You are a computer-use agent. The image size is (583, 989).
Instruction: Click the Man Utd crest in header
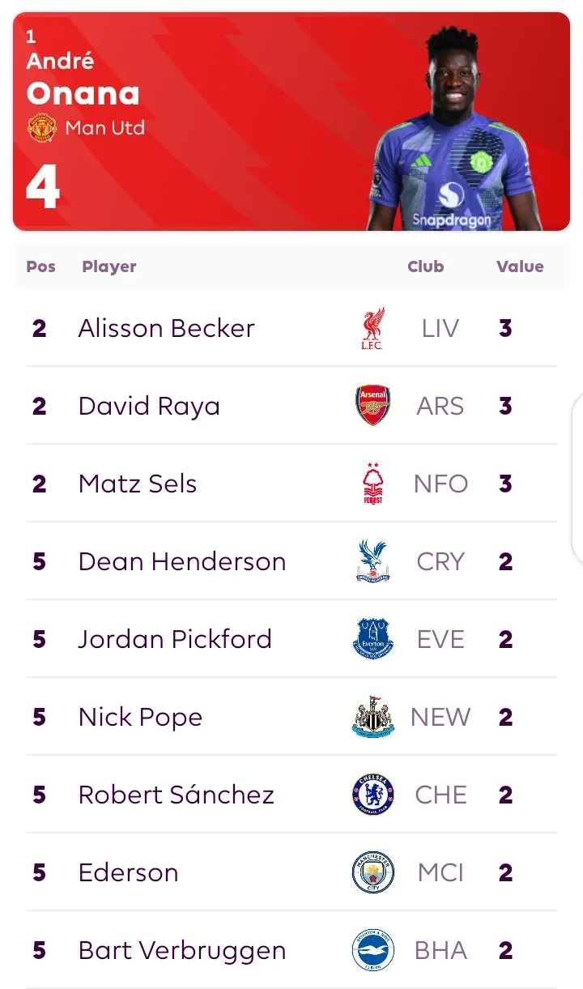pos(42,128)
